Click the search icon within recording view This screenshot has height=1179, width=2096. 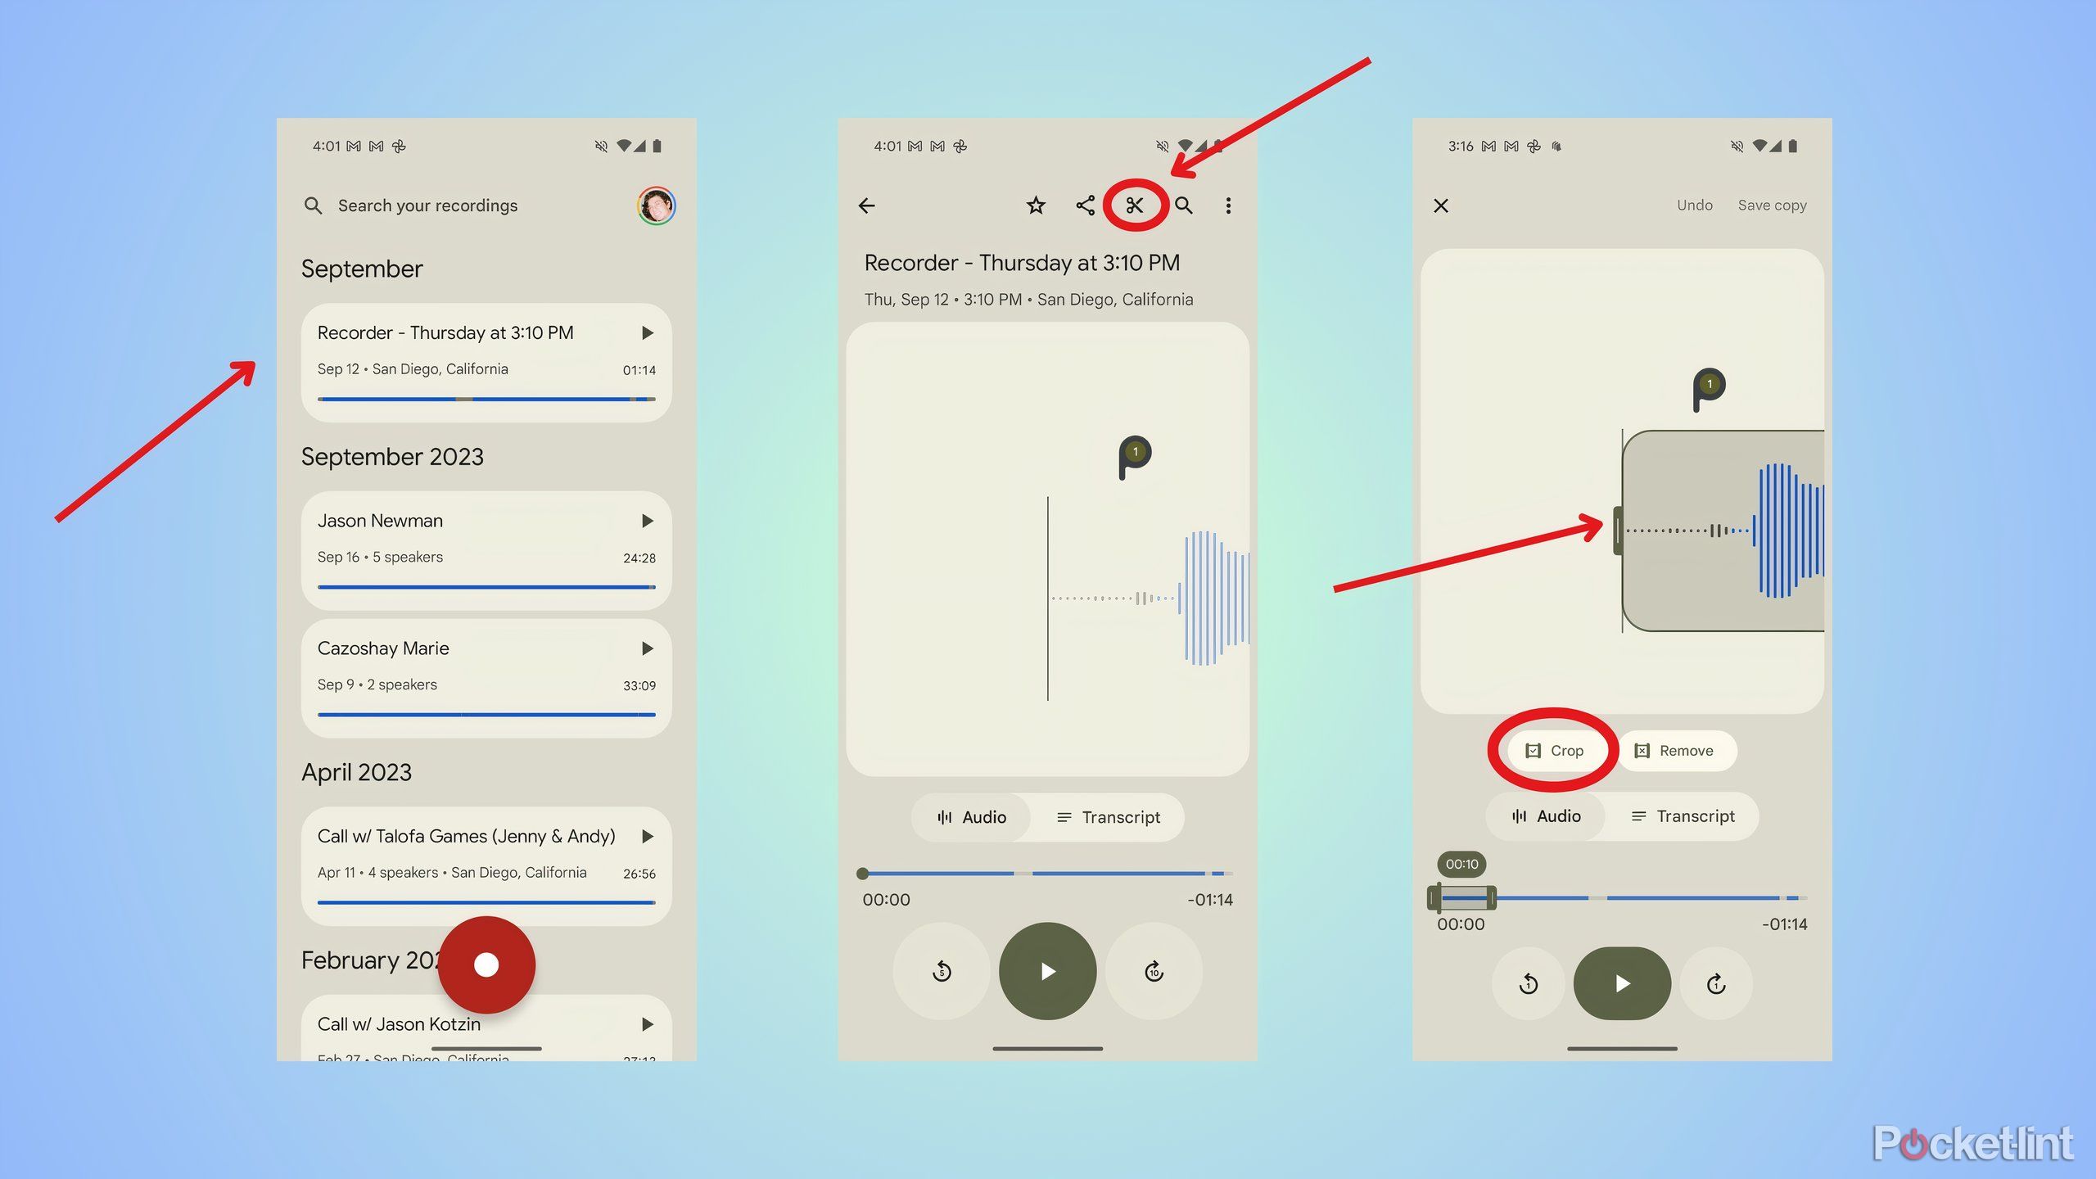point(1182,205)
